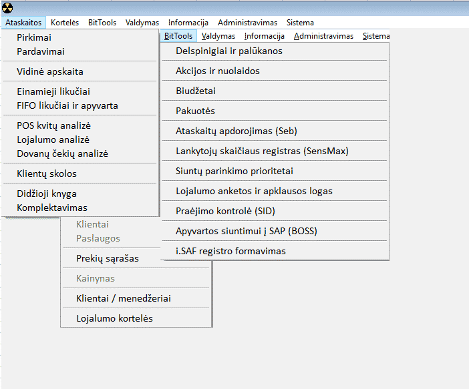469x389 pixels.
Task: Open the Ataskaitos menu
Action: pos(23,23)
